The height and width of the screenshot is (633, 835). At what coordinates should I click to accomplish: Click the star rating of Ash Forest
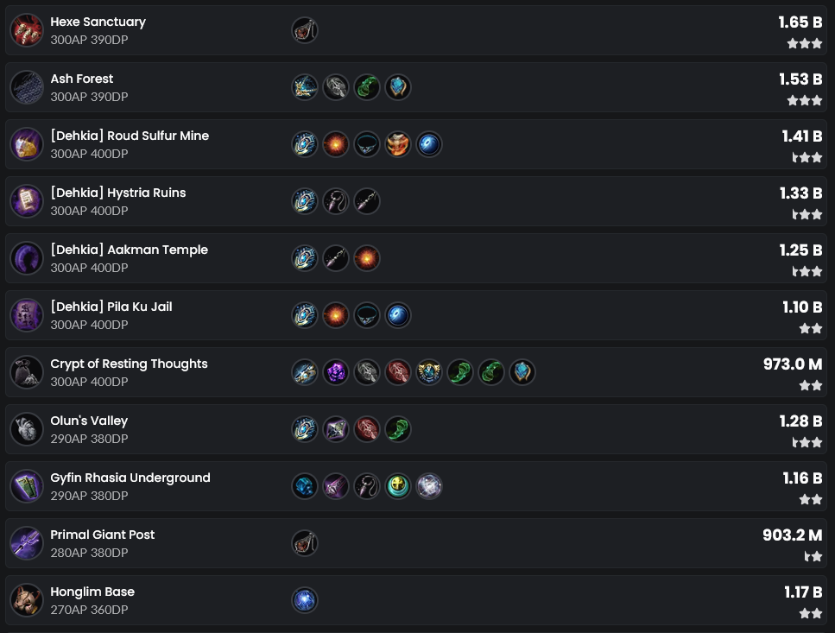point(805,101)
